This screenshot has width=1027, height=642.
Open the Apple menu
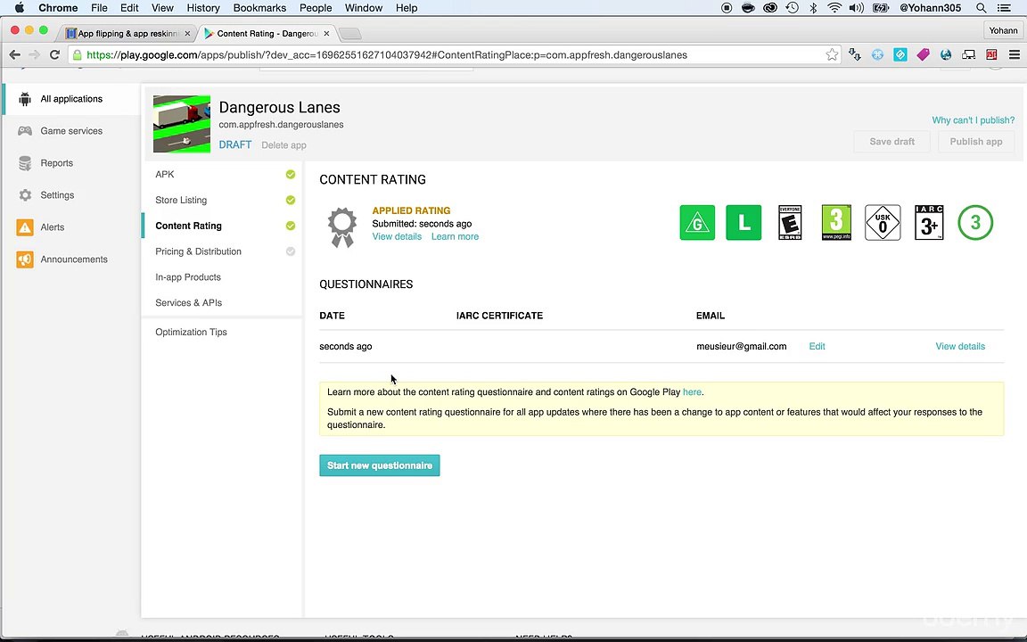[20, 8]
